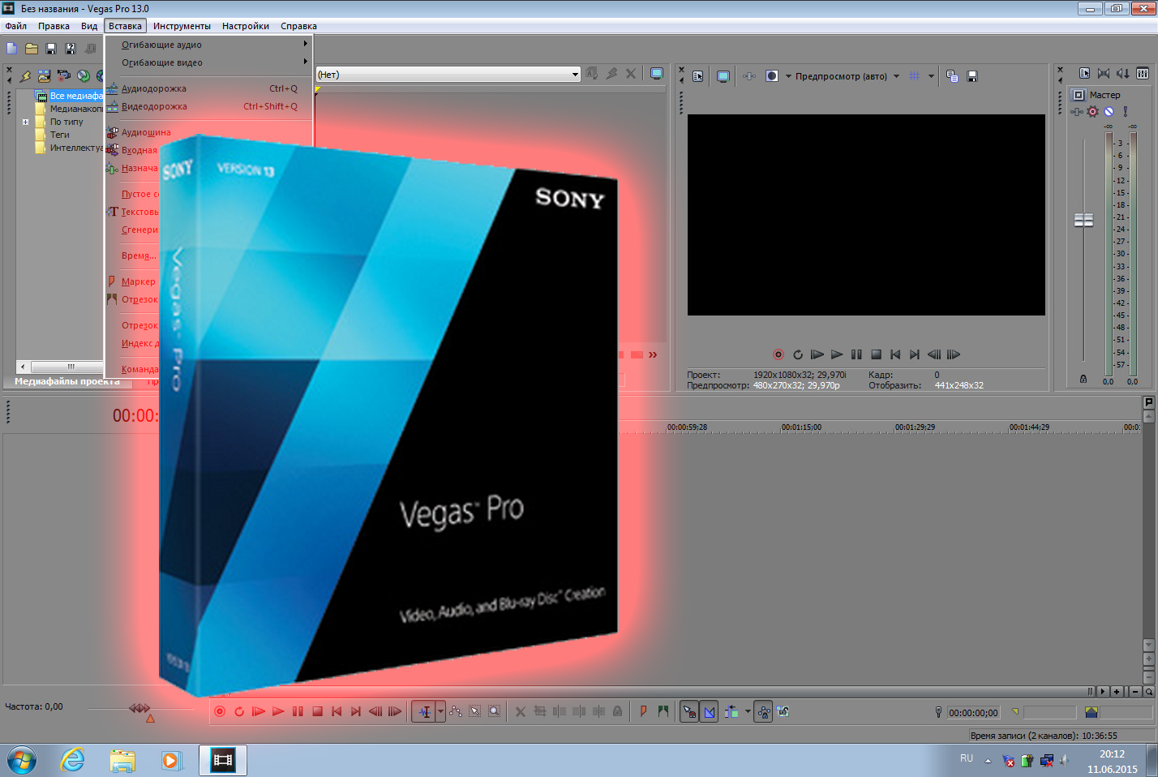Expand the По типу tree node
Viewport: 1158px width, 777px height.
[25, 122]
